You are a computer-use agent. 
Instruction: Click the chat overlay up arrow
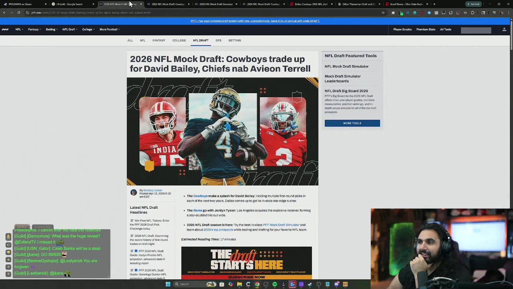[x=8, y=260]
